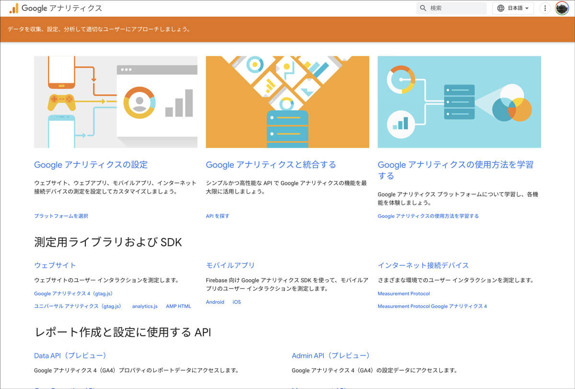This screenshot has width=575, height=389.
Task: Click the 測定用ライブラリおよび SDK heading
Action: coord(108,242)
